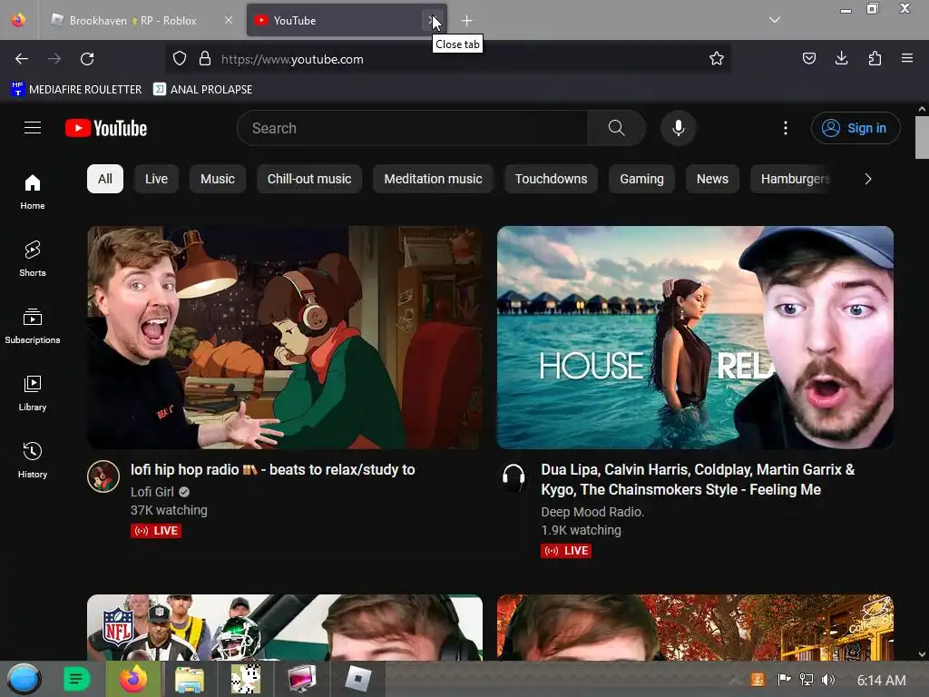Viewport: 929px width, 697px height.
Task: Go to Home in the sidebar
Action: point(33,192)
